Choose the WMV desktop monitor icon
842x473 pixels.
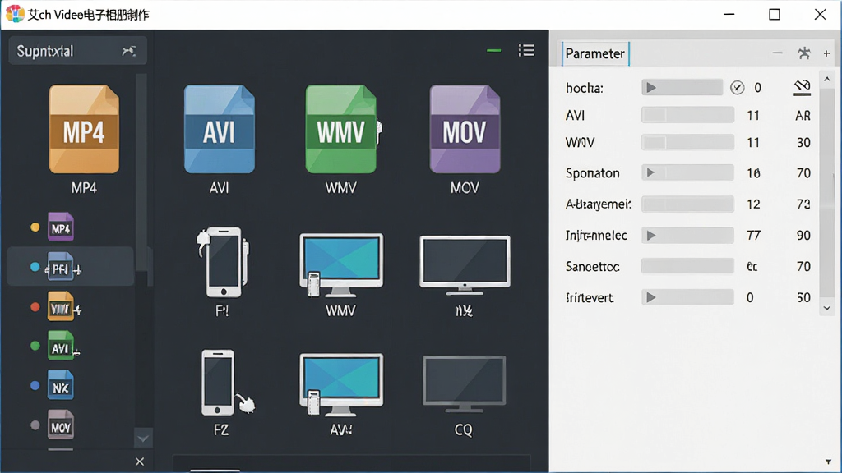point(341,265)
